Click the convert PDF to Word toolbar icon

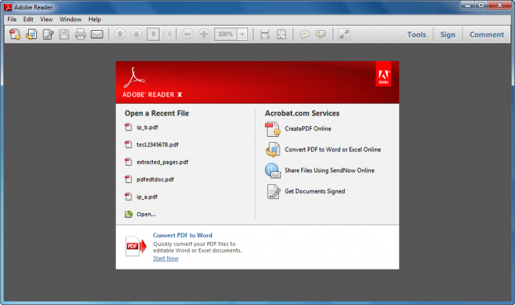[x=32, y=34]
